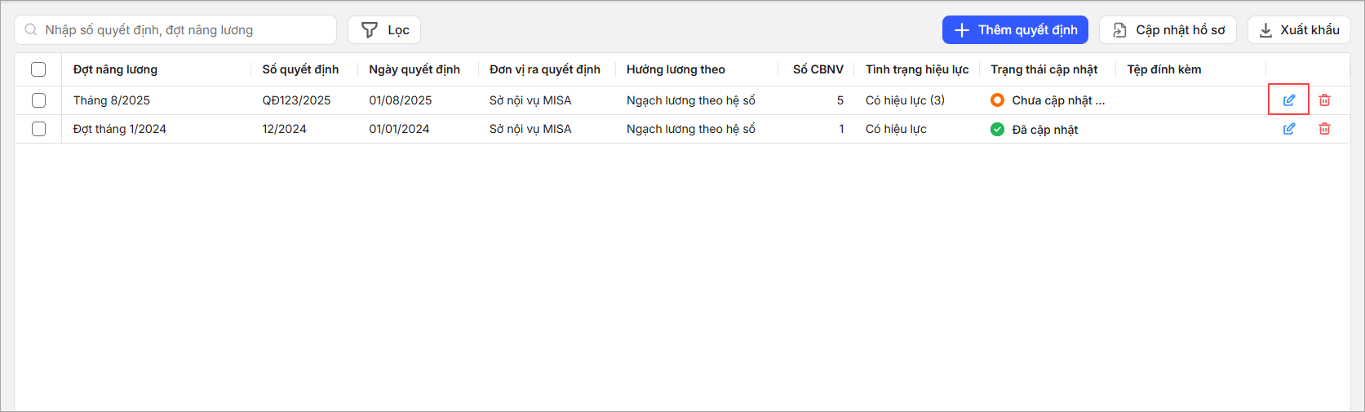Click the Có hiệu lực (3) status cell
This screenshot has width=1365, height=412.
click(905, 100)
